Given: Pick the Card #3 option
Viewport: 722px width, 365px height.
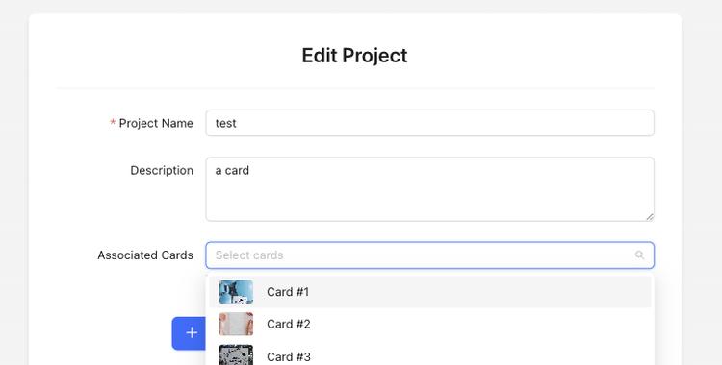Looking at the screenshot, I should click(x=429, y=354).
